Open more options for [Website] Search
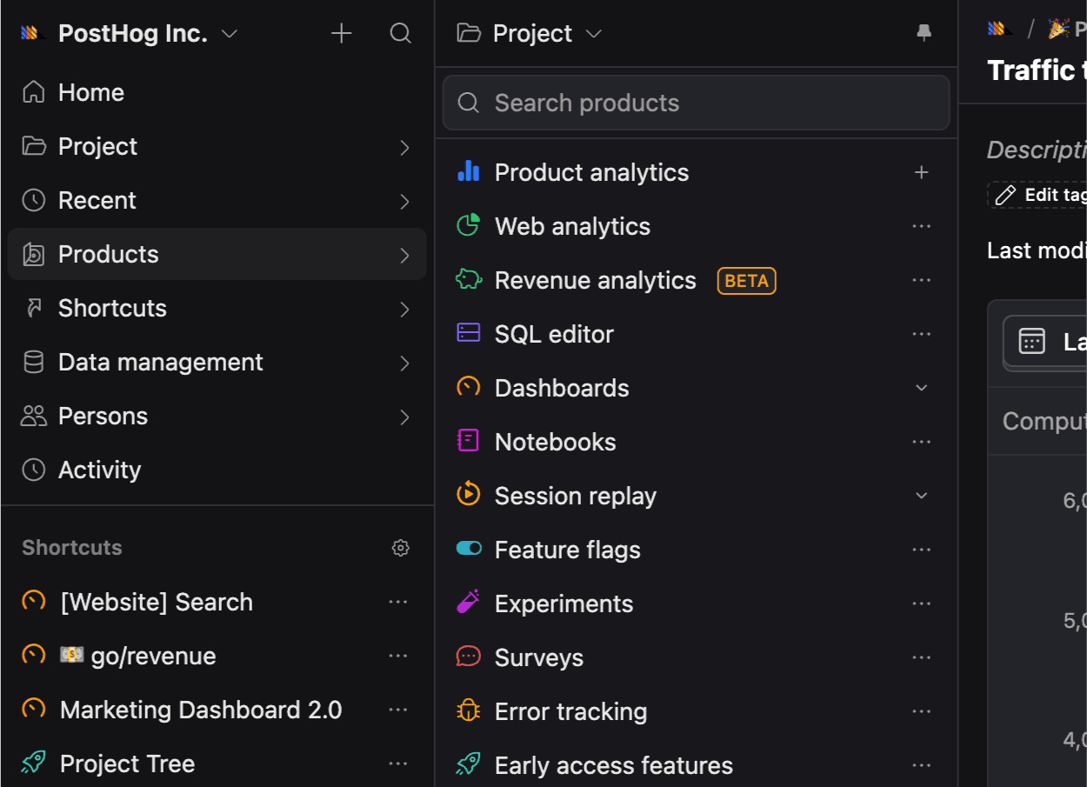The width and height of the screenshot is (1087, 787). coord(398,602)
